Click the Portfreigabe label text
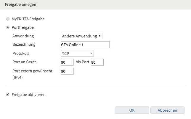 (x=23, y=27)
